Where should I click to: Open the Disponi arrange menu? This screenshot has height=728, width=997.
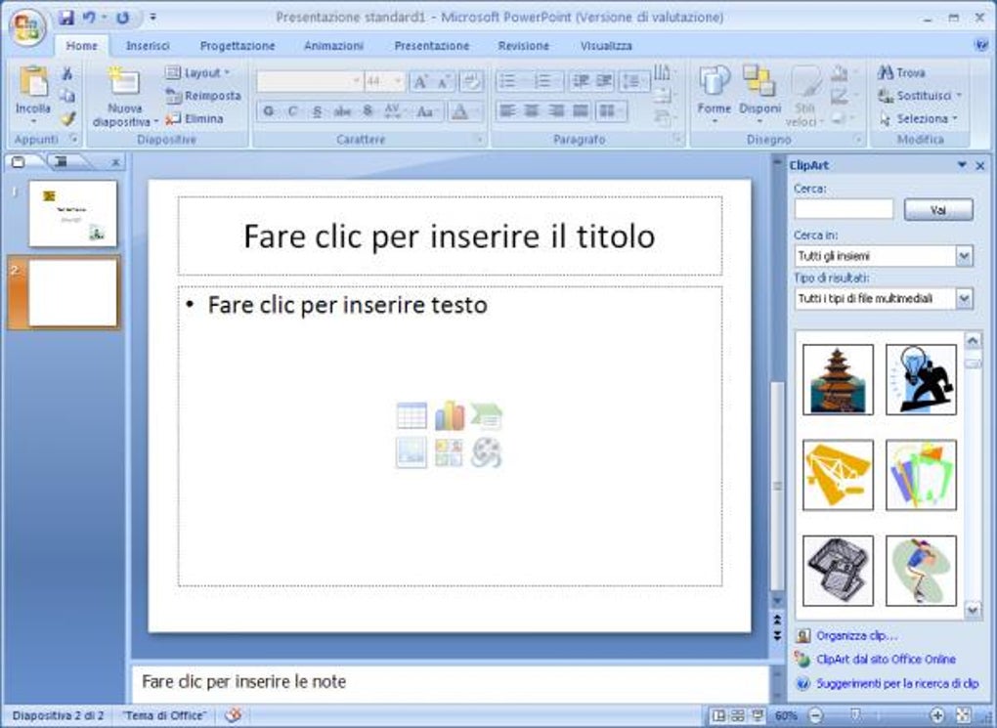759,94
